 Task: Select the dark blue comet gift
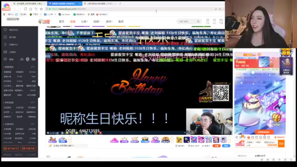click(x=187, y=140)
